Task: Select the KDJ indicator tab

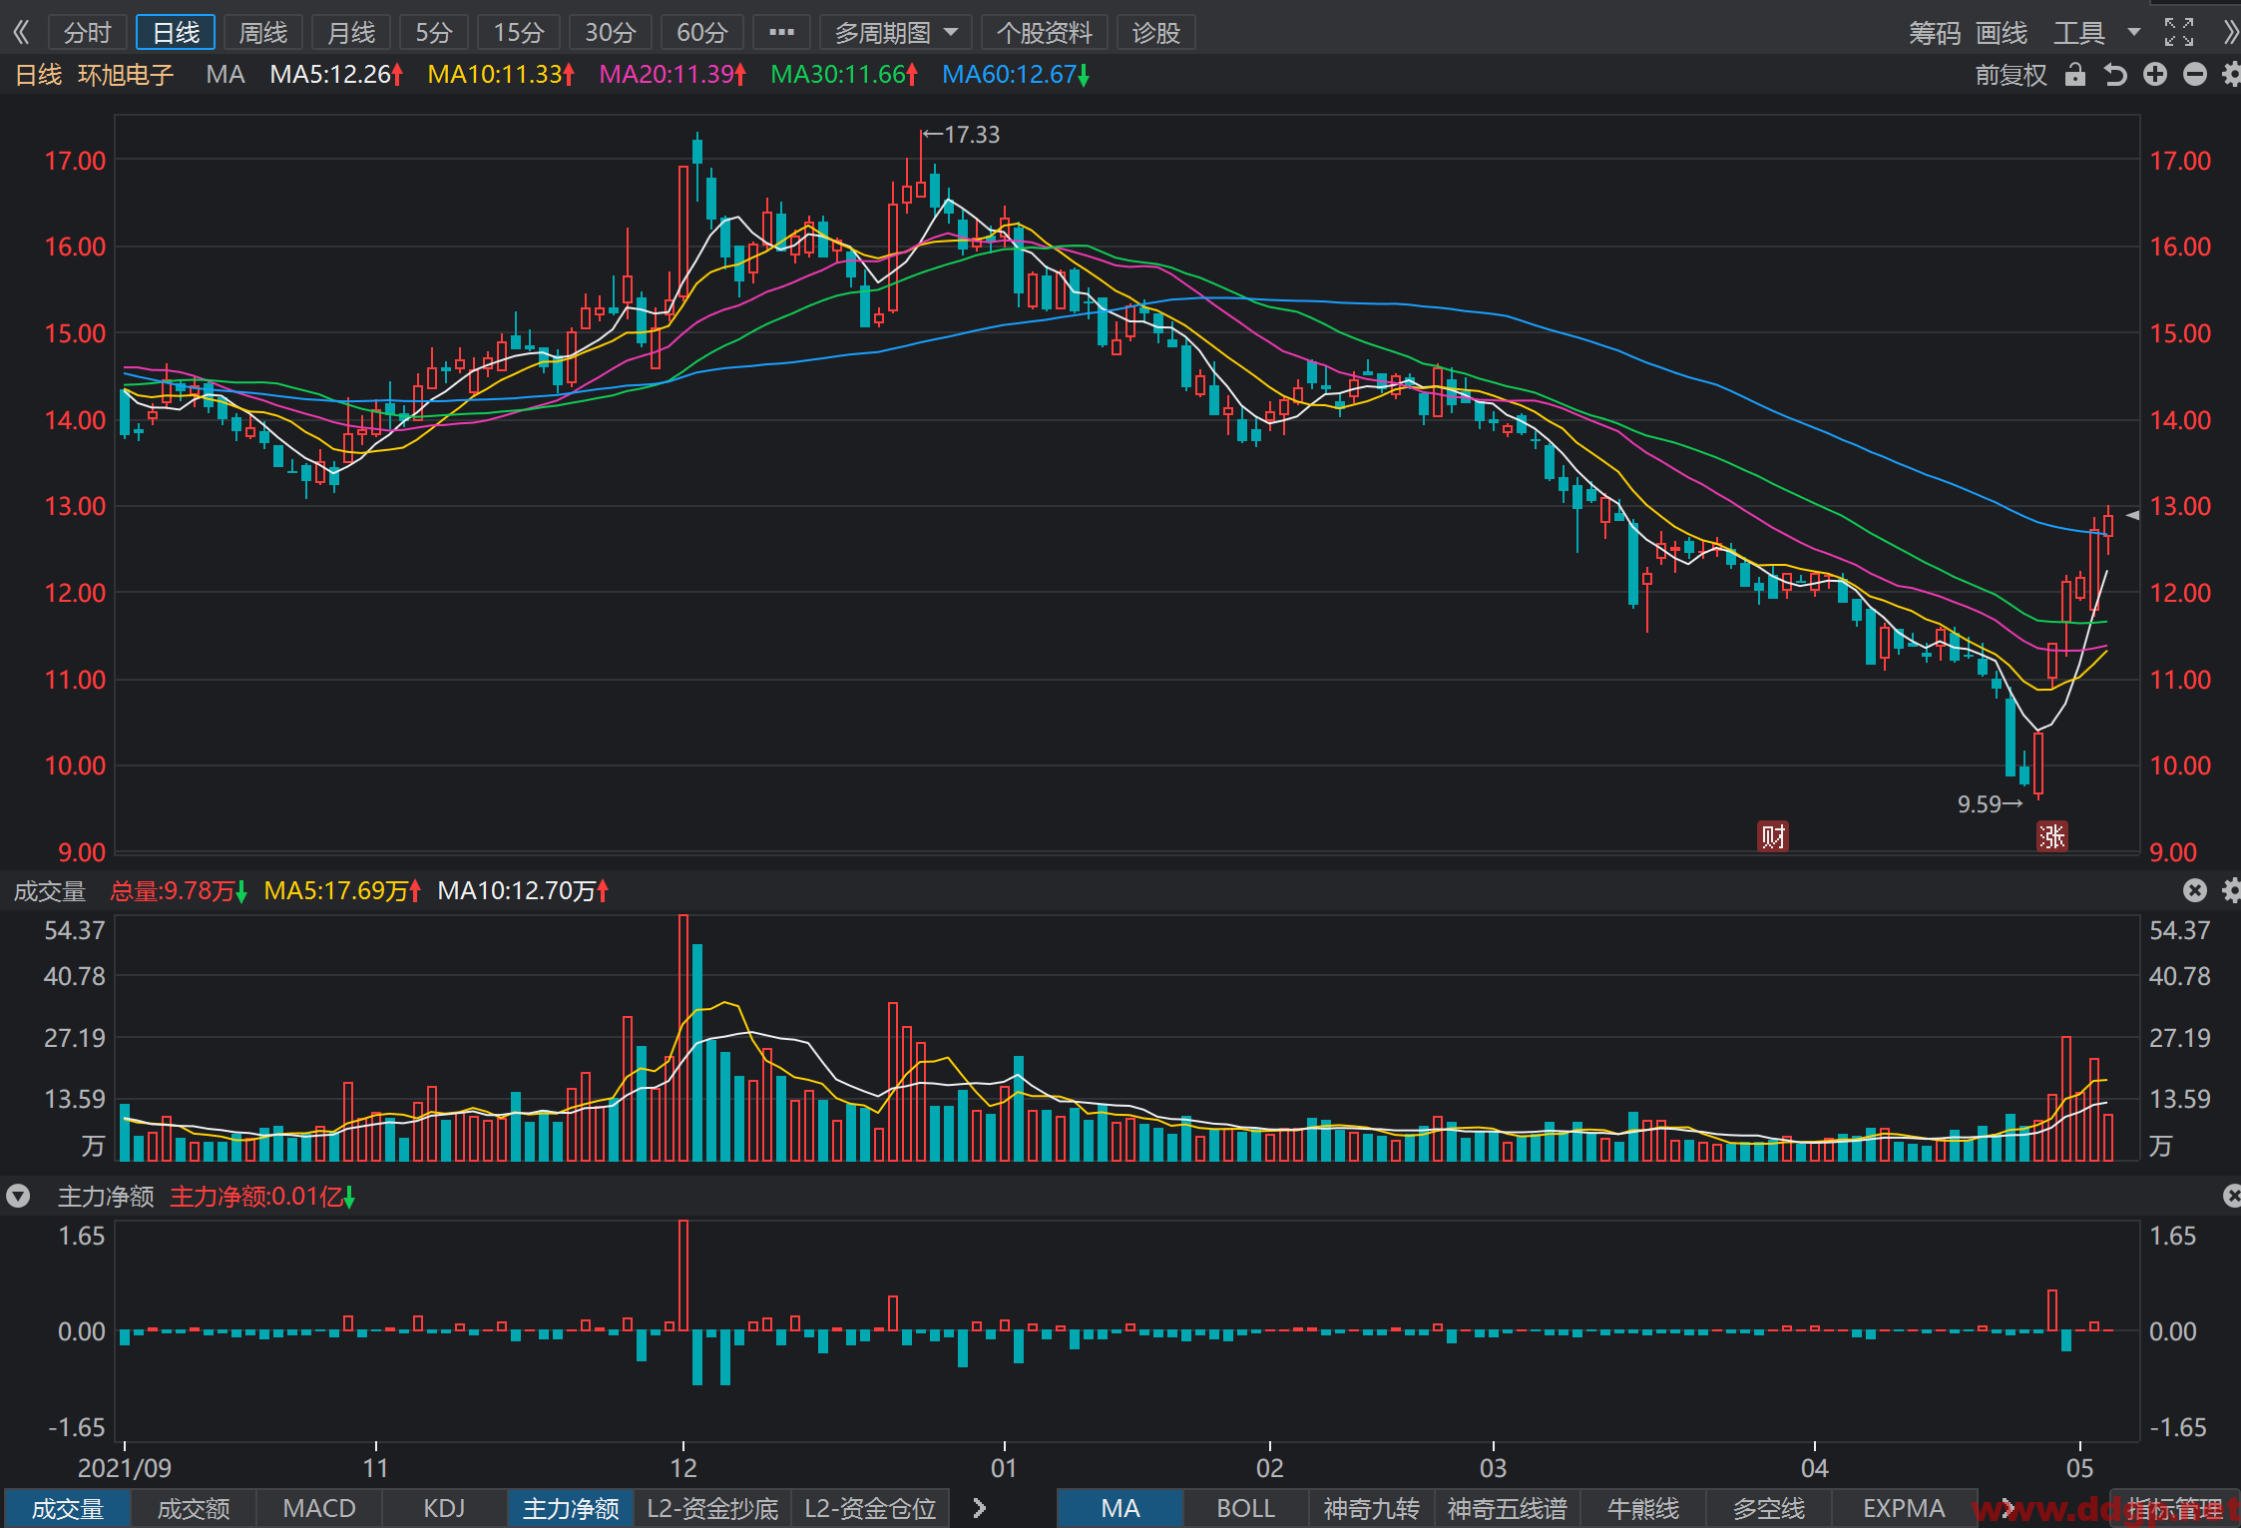Action: 445,1508
